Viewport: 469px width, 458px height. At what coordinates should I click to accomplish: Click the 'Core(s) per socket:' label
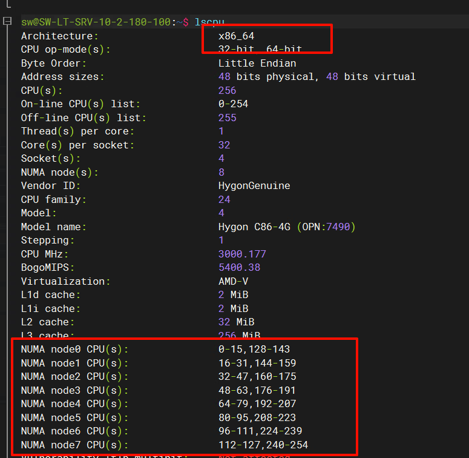77,145
